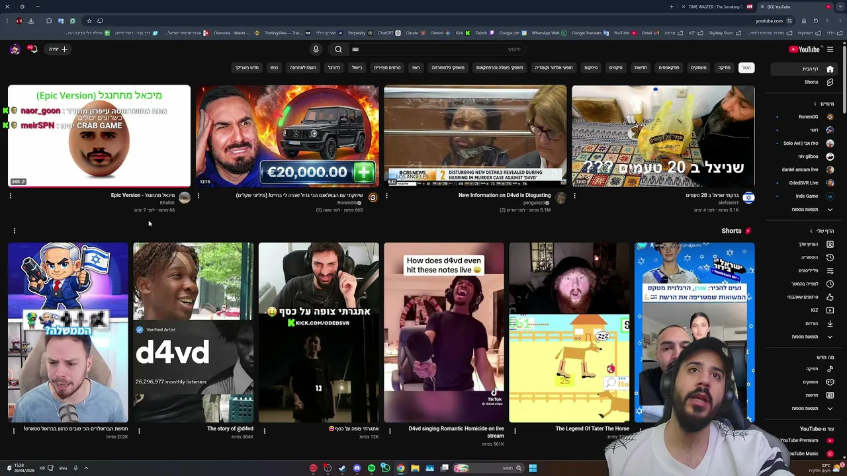Open the hamburger guide menu icon

pyautogui.click(x=830, y=49)
